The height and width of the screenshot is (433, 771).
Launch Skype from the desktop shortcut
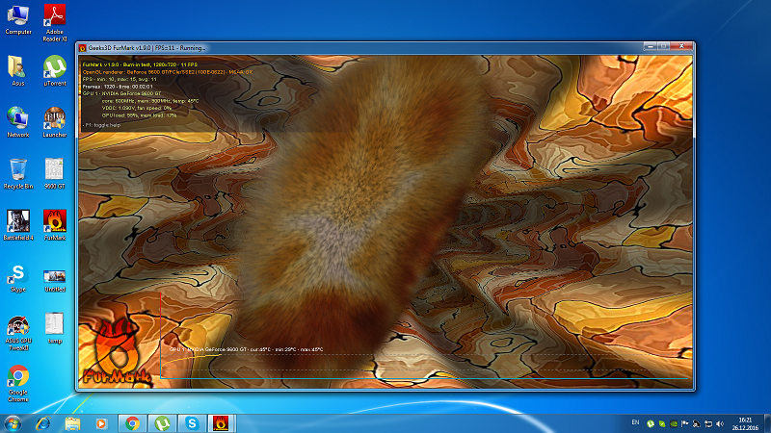tap(18, 278)
